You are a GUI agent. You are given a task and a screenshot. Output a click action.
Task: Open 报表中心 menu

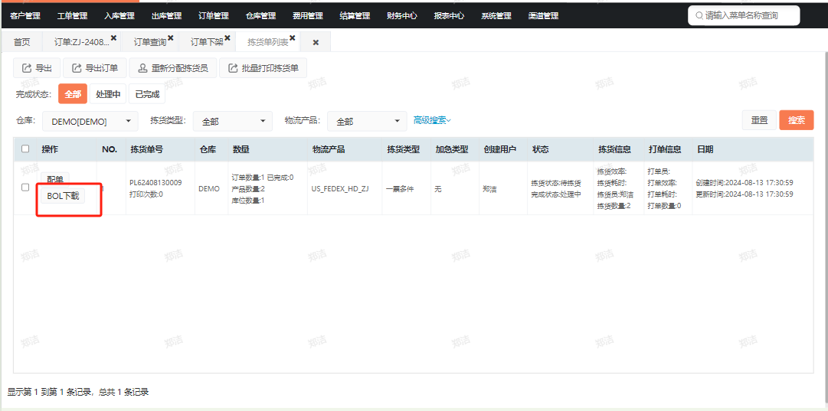coord(449,16)
